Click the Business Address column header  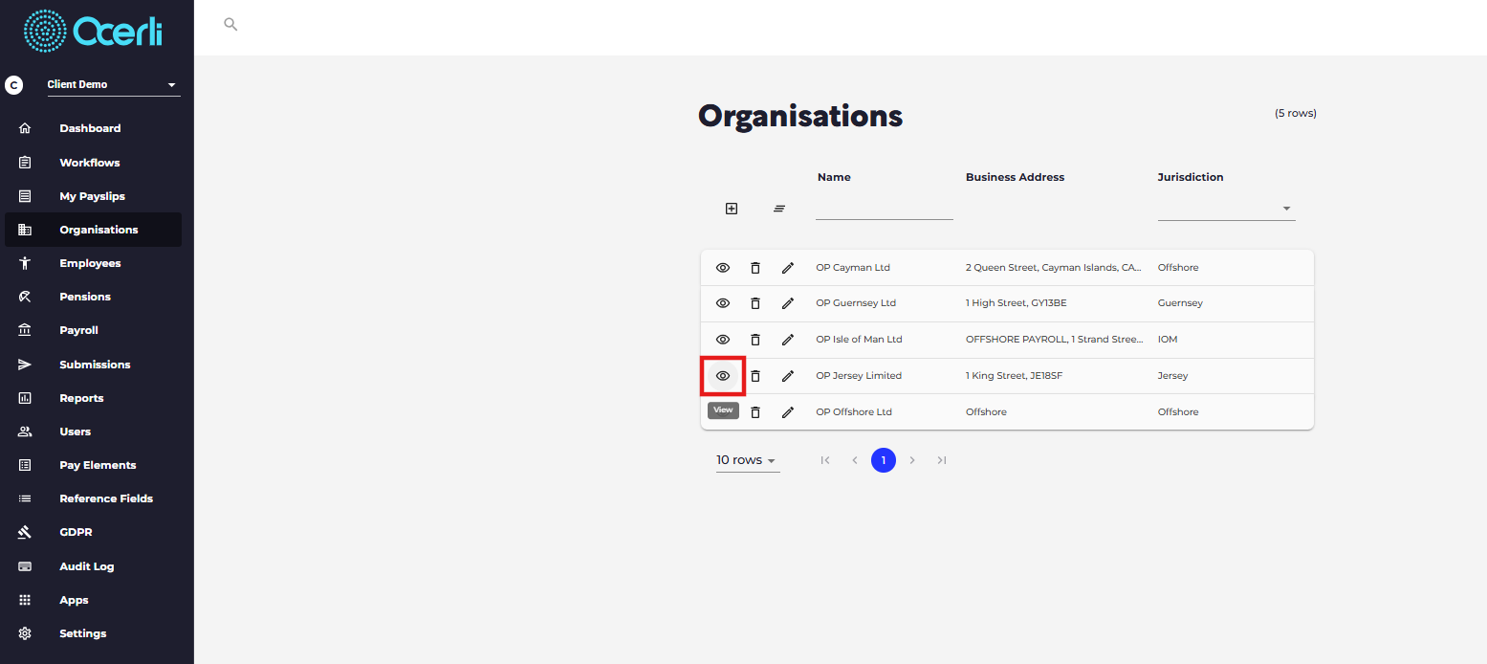tap(1015, 177)
